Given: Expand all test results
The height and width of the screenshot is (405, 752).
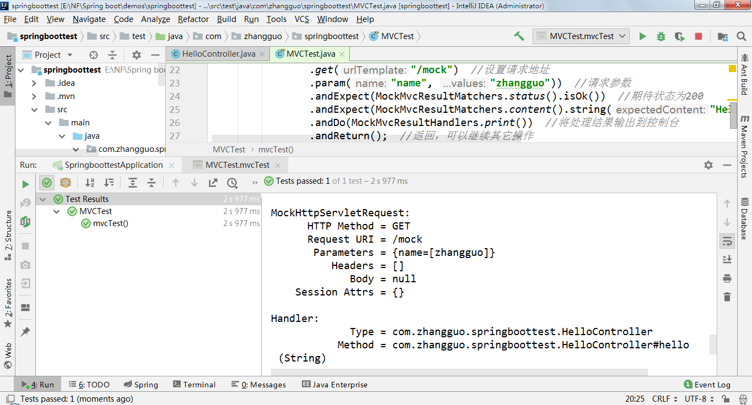Looking at the screenshot, I should click(x=133, y=183).
